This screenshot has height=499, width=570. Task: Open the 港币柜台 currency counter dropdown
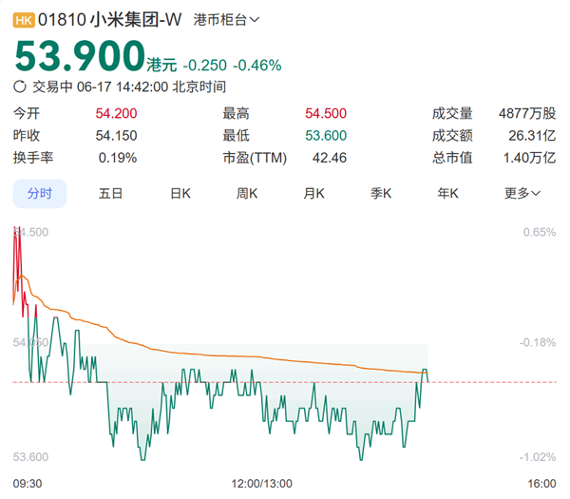click(x=226, y=19)
